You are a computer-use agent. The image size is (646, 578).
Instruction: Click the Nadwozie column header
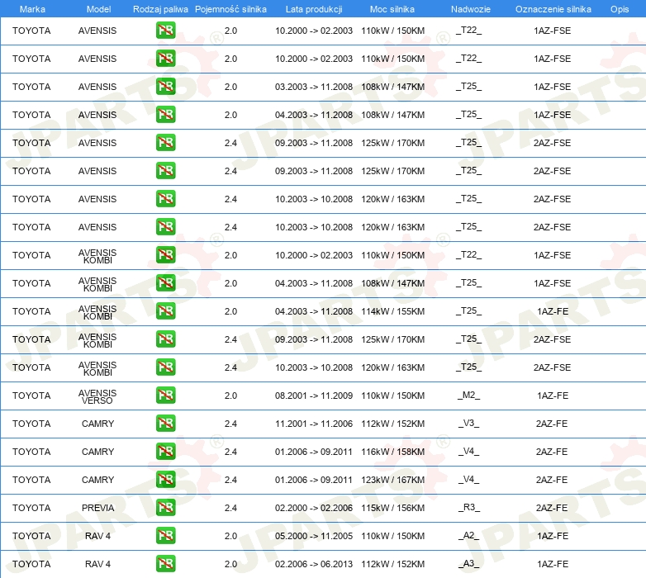click(471, 9)
